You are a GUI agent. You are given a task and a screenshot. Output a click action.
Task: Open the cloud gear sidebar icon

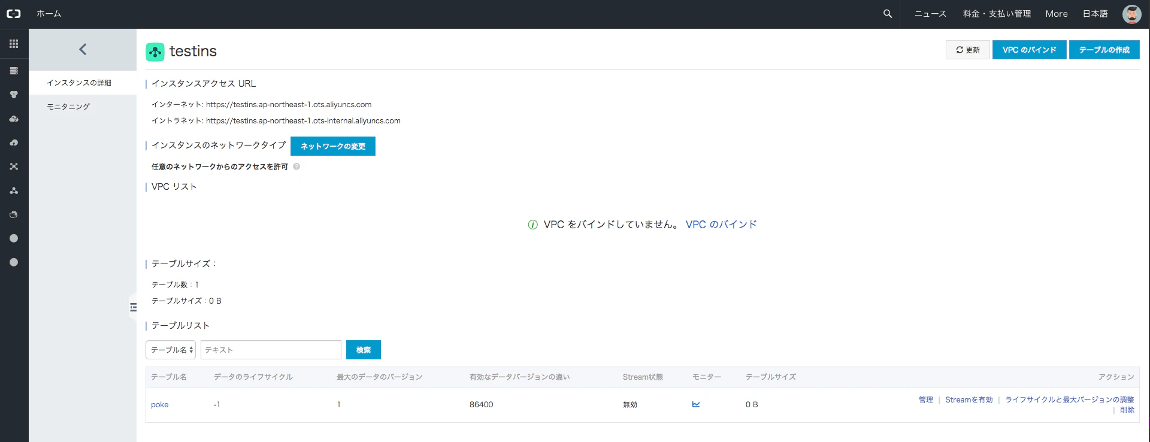(14, 214)
